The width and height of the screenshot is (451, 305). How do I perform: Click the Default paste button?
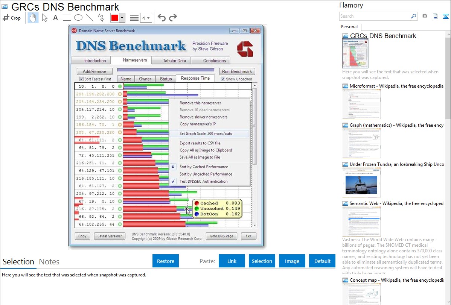tap(322, 261)
